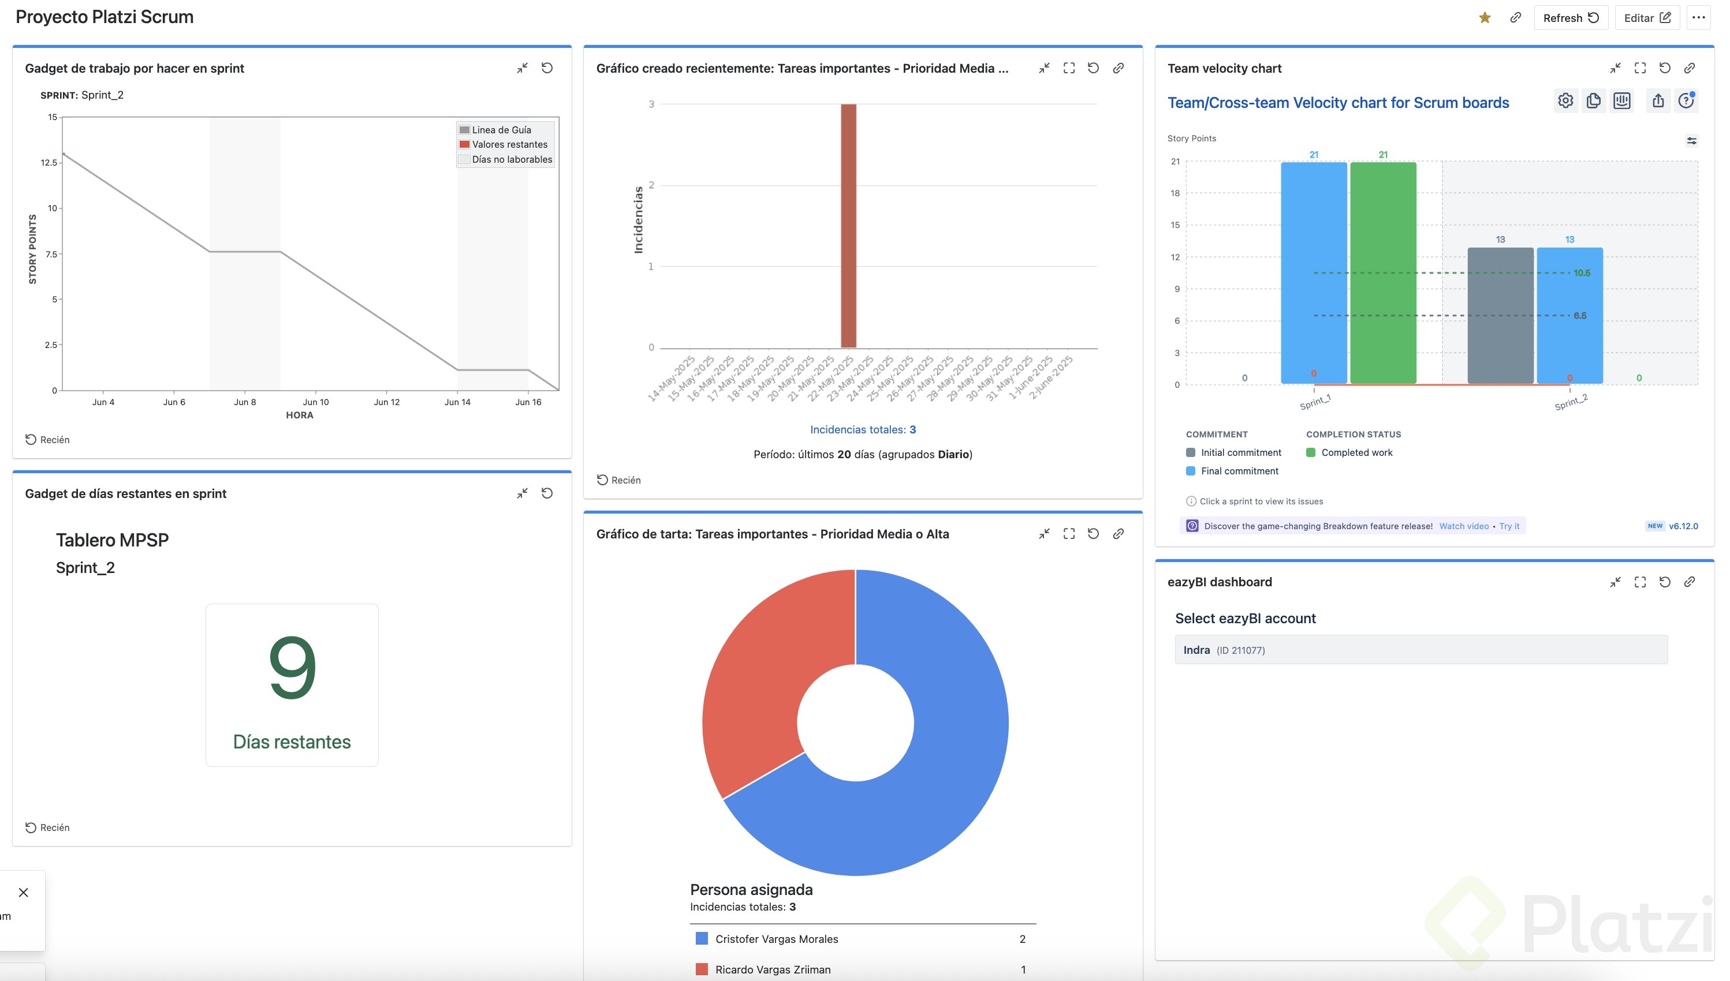Image resolution: width=1730 pixels, height=981 pixels.
Task: Open velocity chart settings gear
Action: tap(1565, 101)
